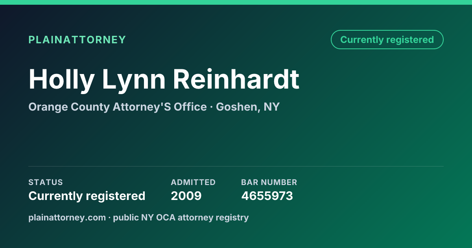This screenshot has height=248, width=472.
Task: Click the Goshen, NY location text
Action: coord(248,107)
